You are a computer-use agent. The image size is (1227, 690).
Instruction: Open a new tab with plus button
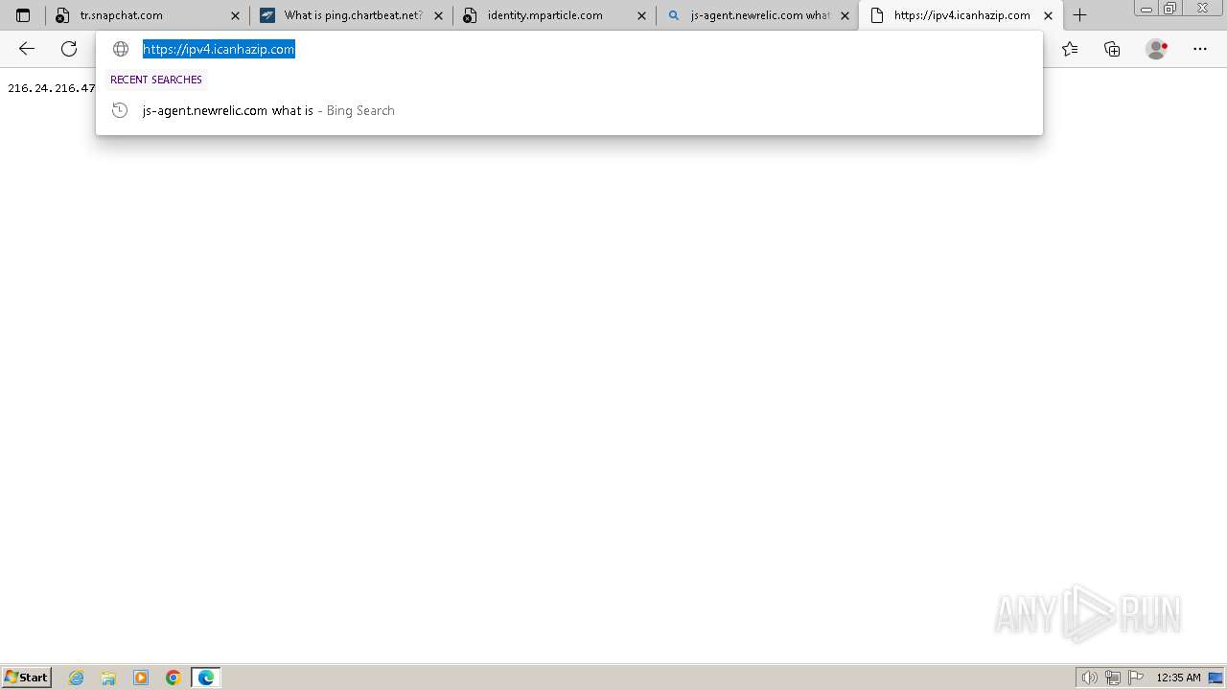(x=1079, y=15)
